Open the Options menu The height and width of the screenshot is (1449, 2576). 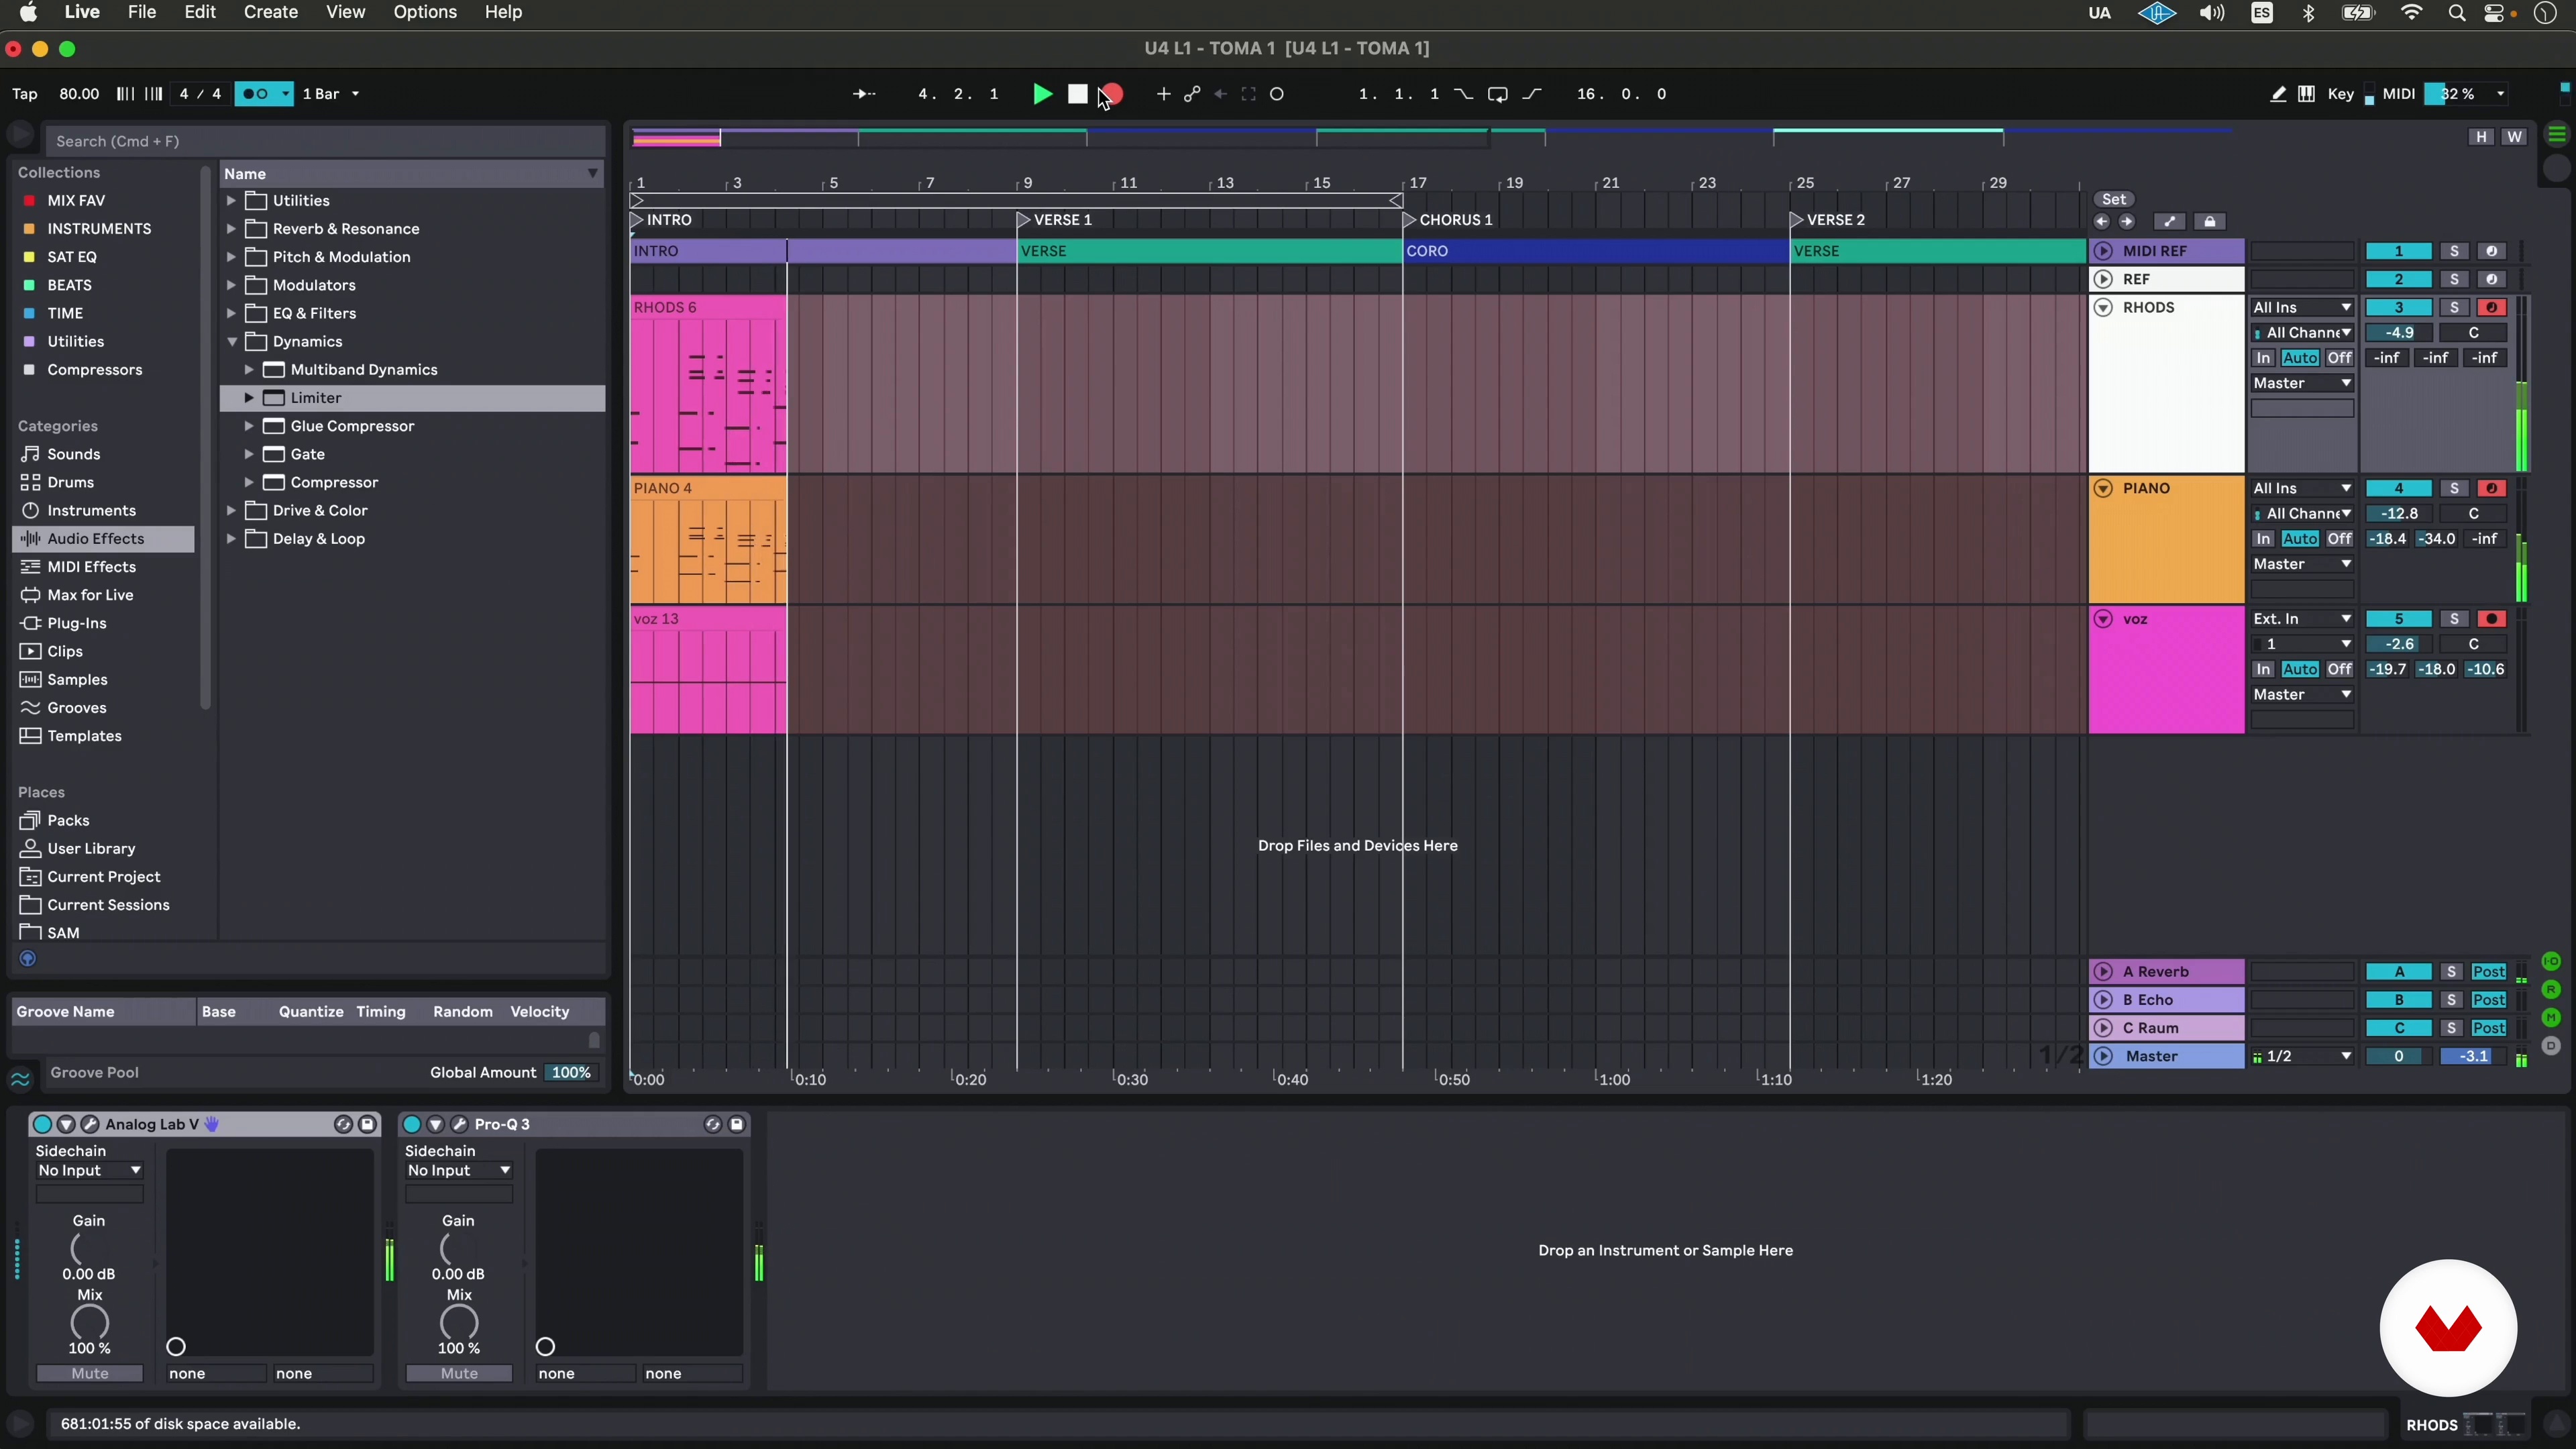pyautogui.click(x=425, y=13)
